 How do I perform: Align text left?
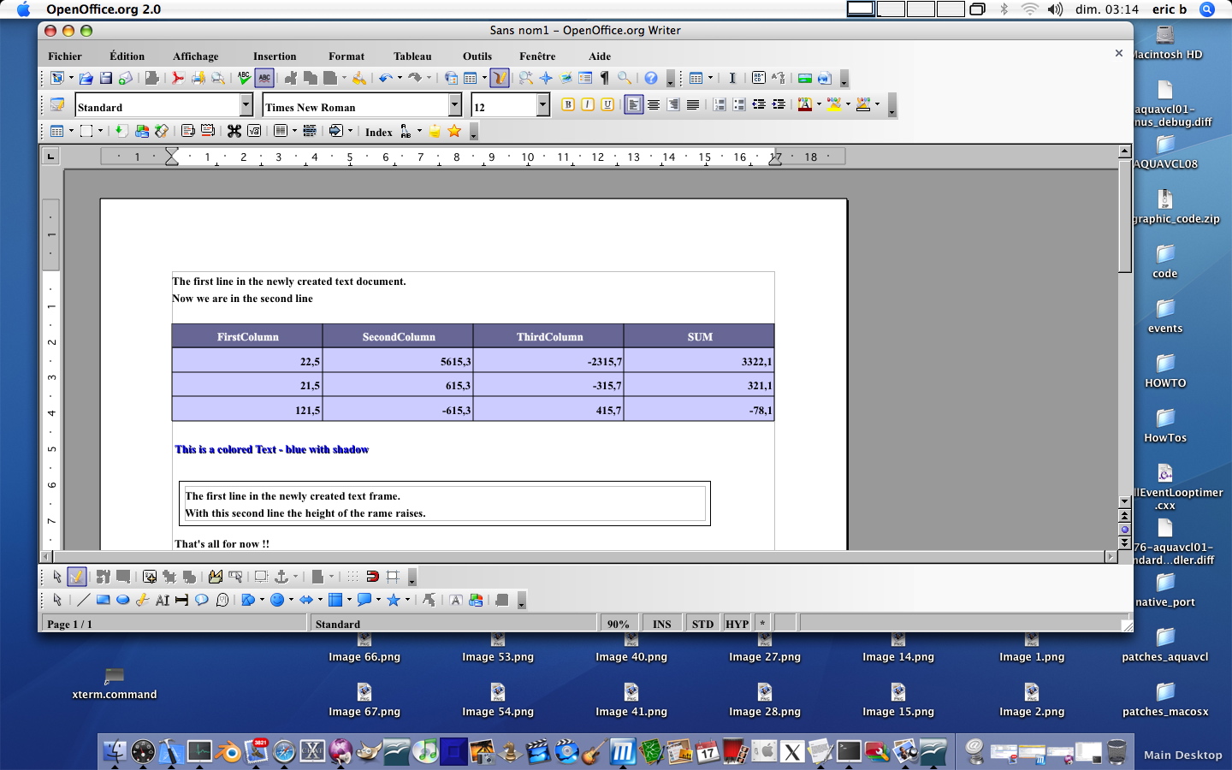coord(634,105)
